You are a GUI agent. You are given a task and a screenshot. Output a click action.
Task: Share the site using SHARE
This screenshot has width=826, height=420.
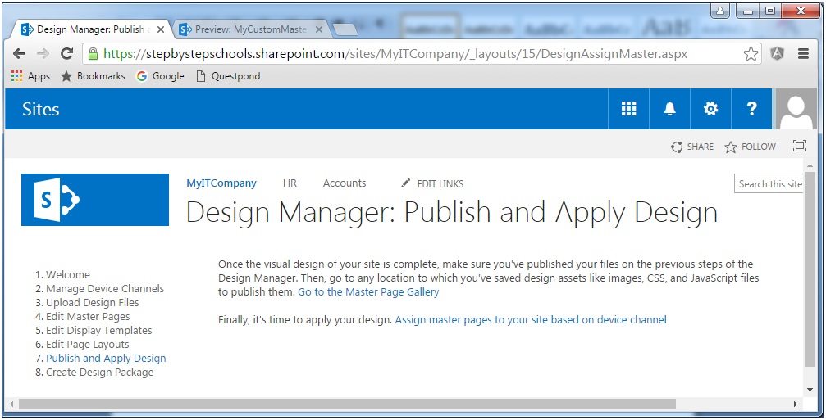pos(692,147)
